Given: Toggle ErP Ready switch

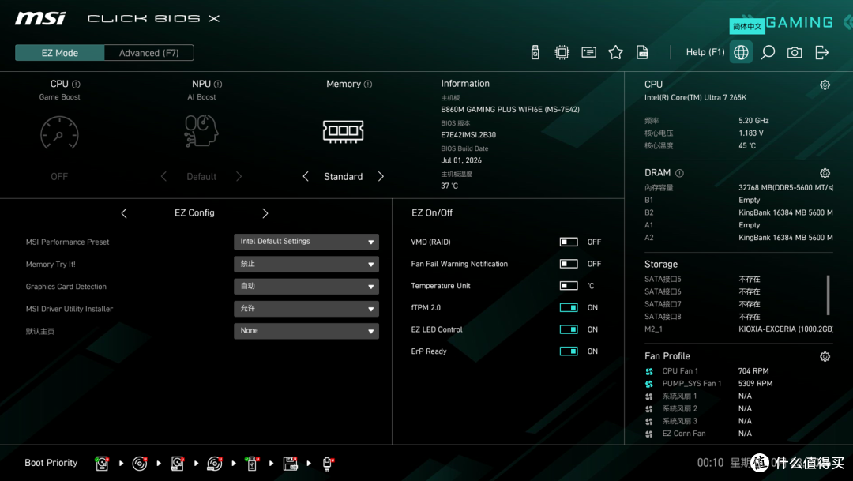Looking at the screenshot, I should click(x=569, y=351).
